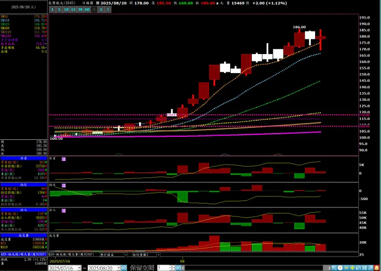Select the 5-minute timeframe button

tap(59, 10)
